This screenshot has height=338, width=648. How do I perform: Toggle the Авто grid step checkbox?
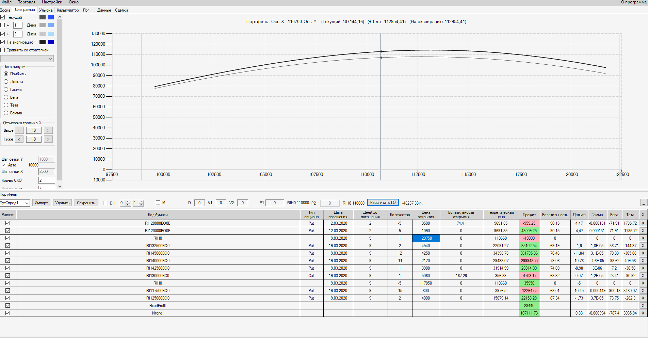pos(4,165)
